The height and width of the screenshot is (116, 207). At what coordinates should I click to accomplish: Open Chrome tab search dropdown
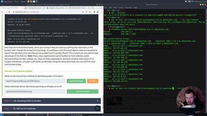pos(101,8)
